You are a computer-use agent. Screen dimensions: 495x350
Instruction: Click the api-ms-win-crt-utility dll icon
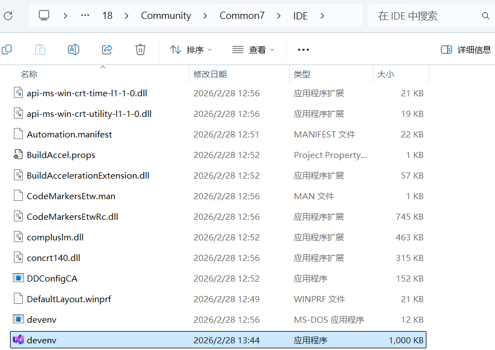coord(18,113)
